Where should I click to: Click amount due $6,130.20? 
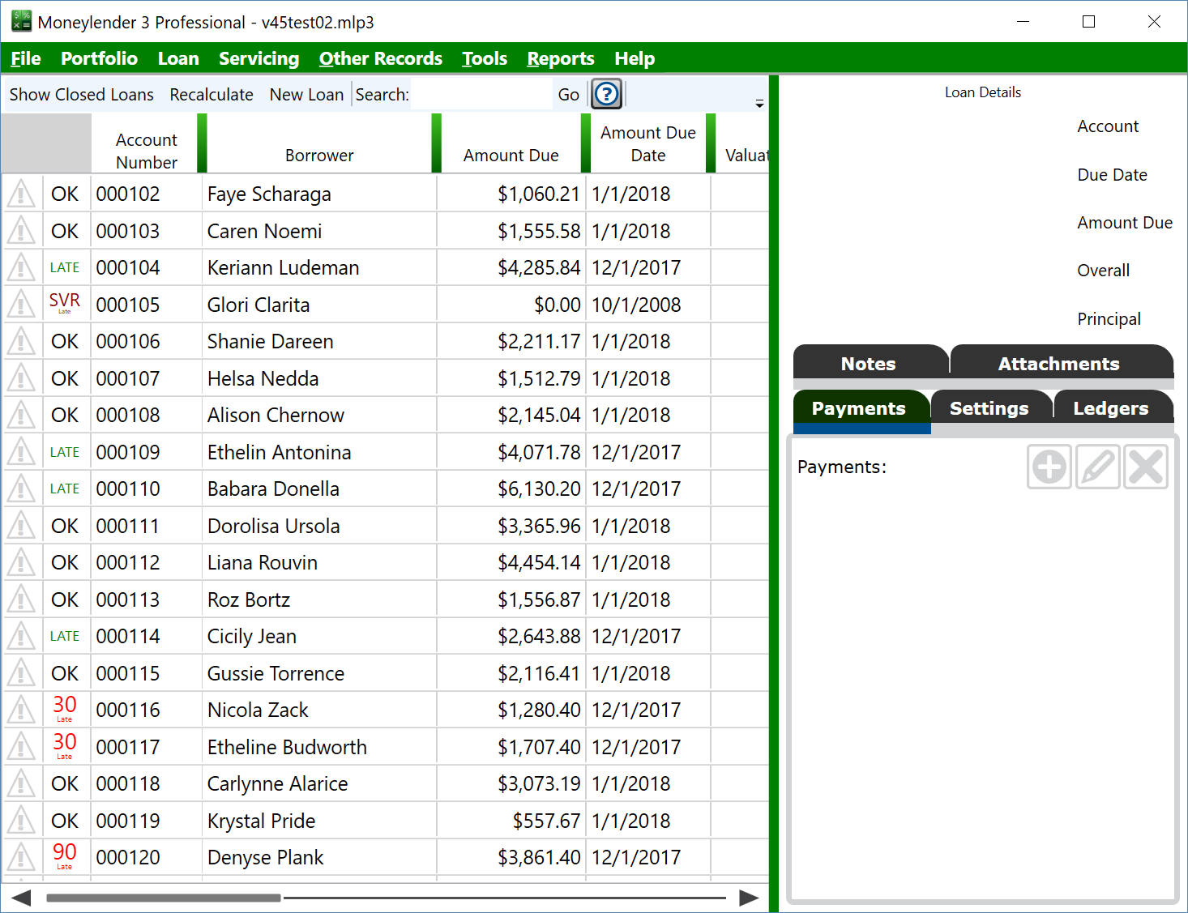pos(539,489)
